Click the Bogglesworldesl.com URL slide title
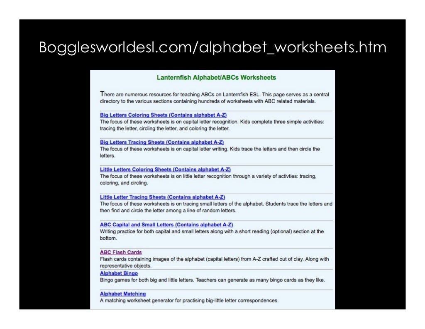425x329 pixels. tap(212, 47)
